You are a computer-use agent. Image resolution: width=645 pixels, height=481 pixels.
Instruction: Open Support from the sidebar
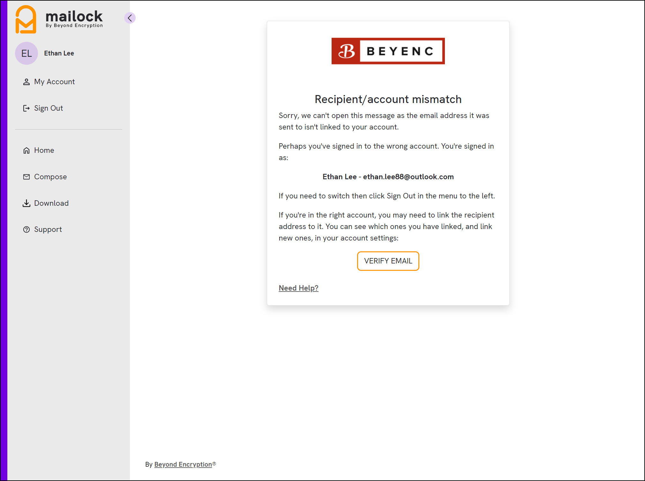pyautogui.click(x=48, y=229)
